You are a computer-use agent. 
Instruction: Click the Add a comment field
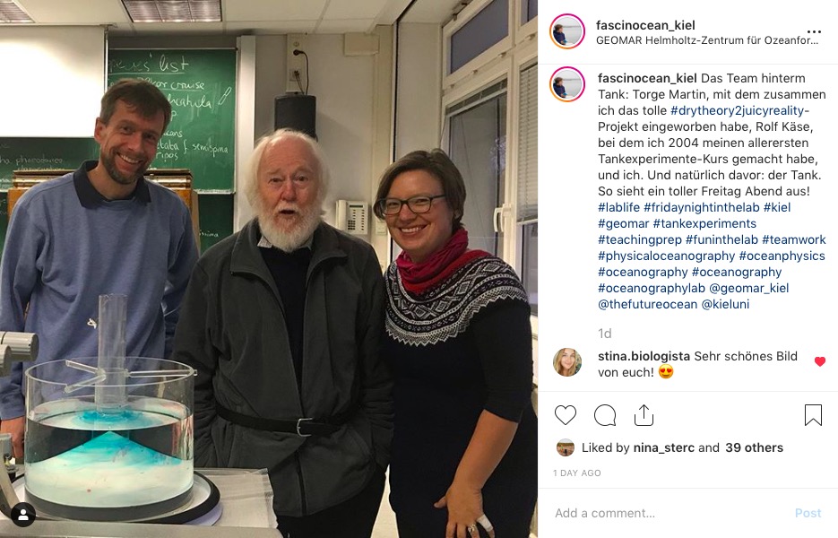668,514
